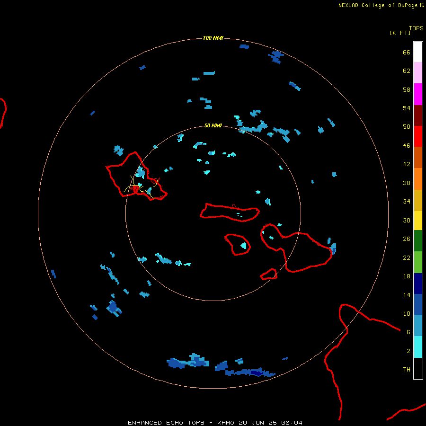The height and width of the screenshot is (426, 426).
Task: Click the dark orange 46 kft band
Action: (418, 157)
